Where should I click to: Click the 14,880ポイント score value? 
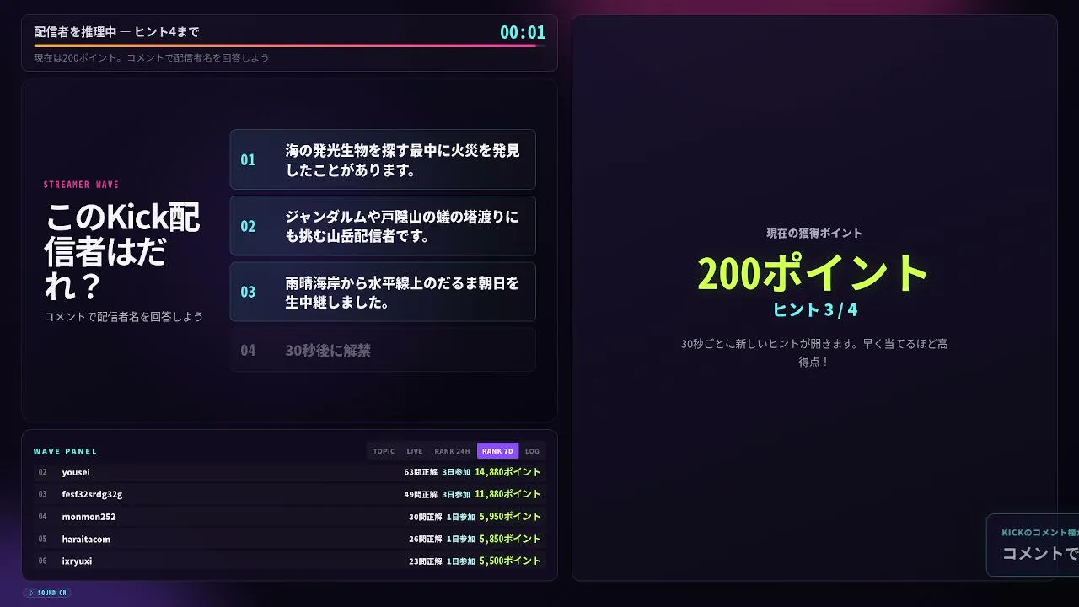pos(507,472)
